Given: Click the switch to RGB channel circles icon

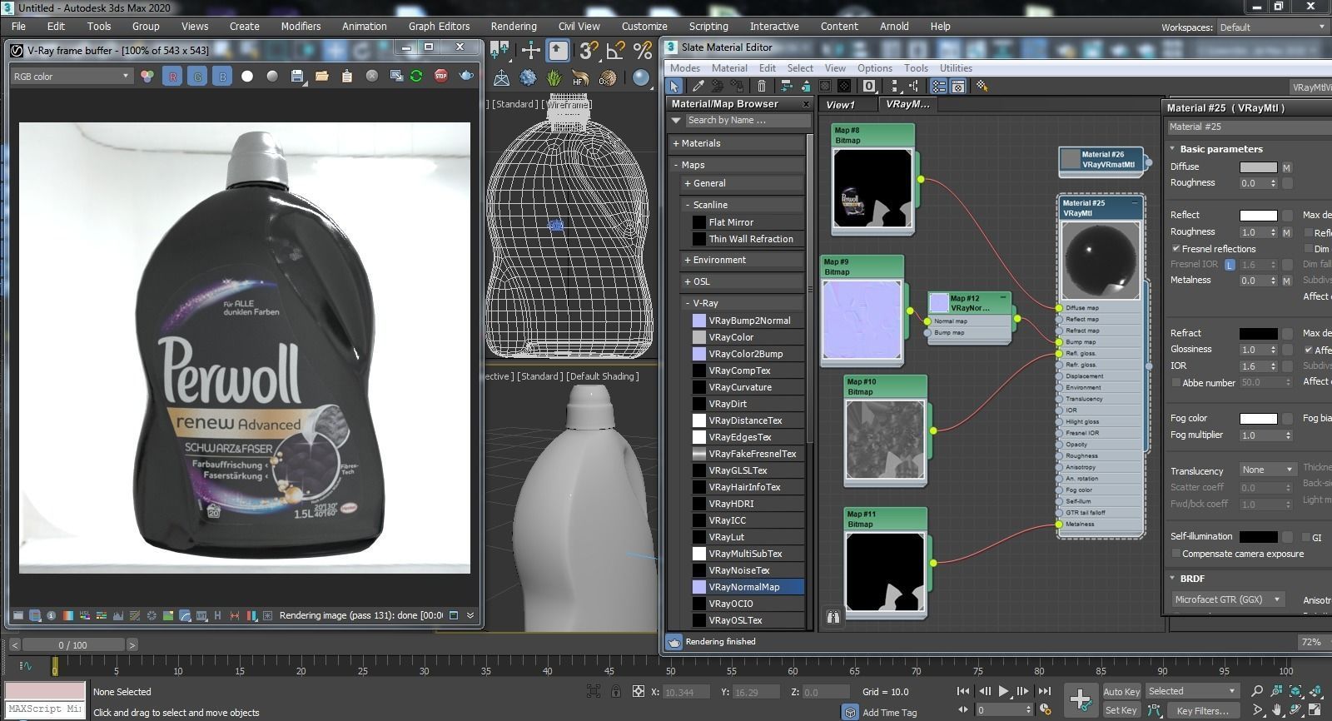Looking at the screenshot, I should click(147, 76).
